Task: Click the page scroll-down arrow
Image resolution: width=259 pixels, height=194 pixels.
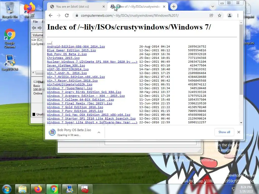Action: pos(241,123)
